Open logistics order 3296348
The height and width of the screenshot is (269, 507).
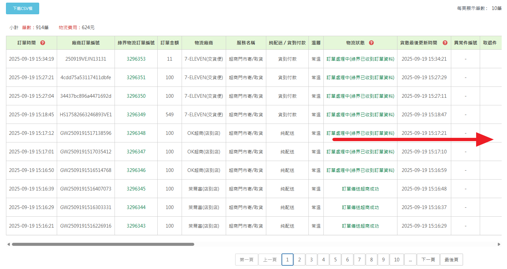coord(136,133)
